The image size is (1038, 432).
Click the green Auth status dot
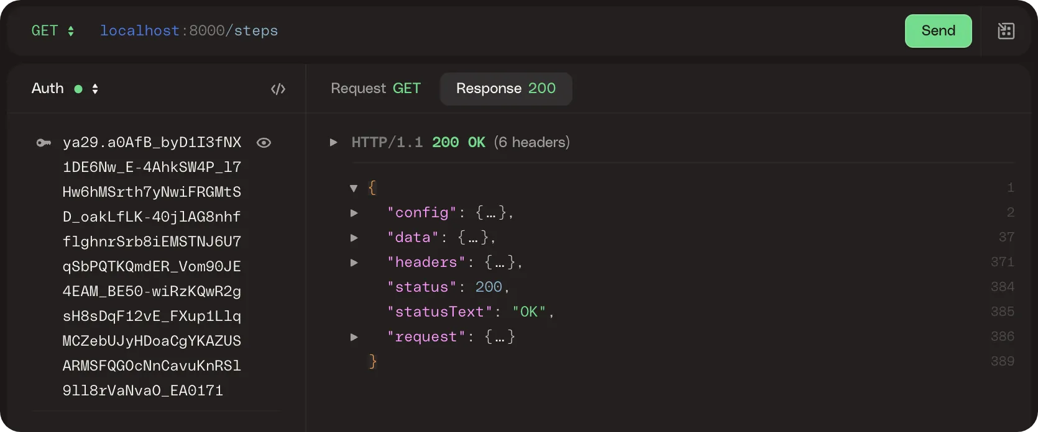click(x=78, y=89)
